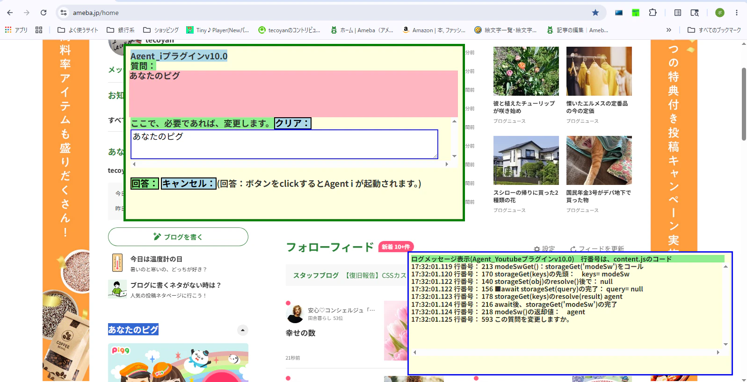This screenshot has width=747, height=382.
Task: Open the Extensions puzzle icon
Action: [653, 13]
